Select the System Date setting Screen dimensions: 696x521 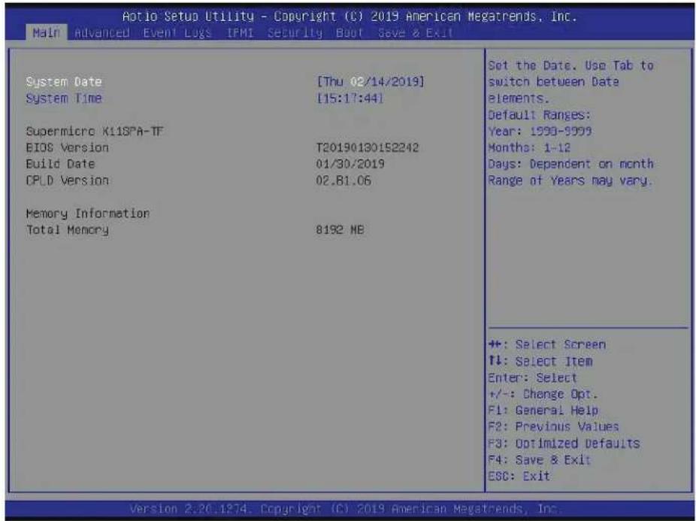[64, 82]
